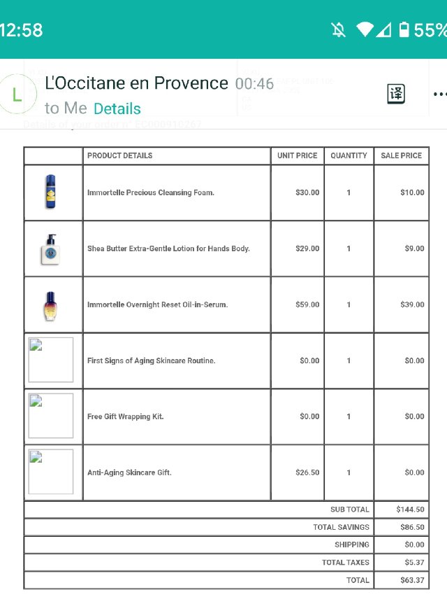Screen dimensions: 447x597
Task: Tap the TOTAL SAVINGS value $86.50
Action: pyautogui.click(x=410, y=527)
